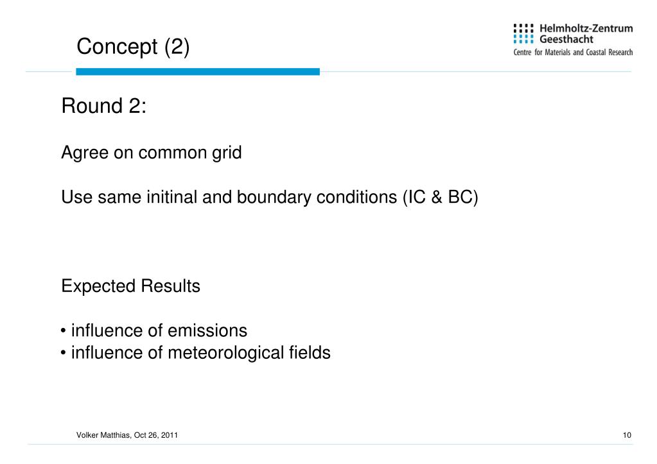Click the Helmholtz-Zentrum dotted logo icon
This screenshot has width=657, height=464.
pyautogui.click(x=523, y=33)
